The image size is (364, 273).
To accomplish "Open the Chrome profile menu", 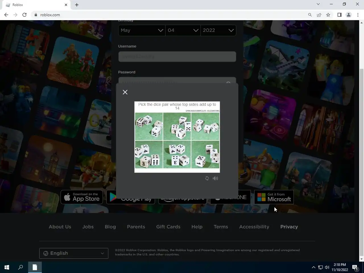I will [x=349, y=15].
